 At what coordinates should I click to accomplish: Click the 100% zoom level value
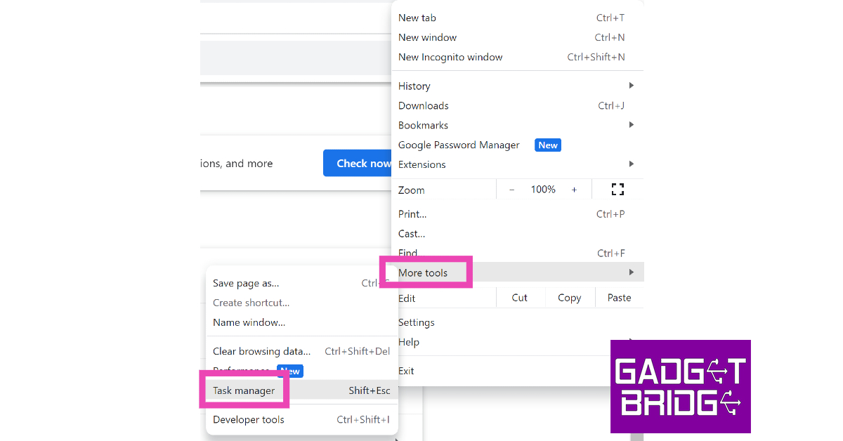click(543, 190)
